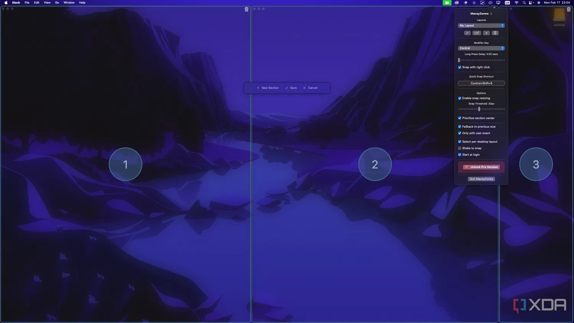
Task: Click the trash icon on zone 3
Action: (x=569, y=9)
